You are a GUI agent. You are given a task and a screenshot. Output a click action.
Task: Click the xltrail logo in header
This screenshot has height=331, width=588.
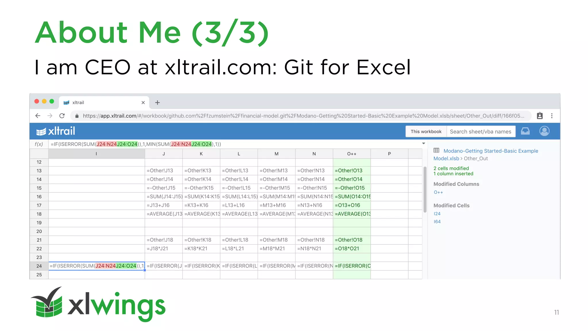click(56, 131)
